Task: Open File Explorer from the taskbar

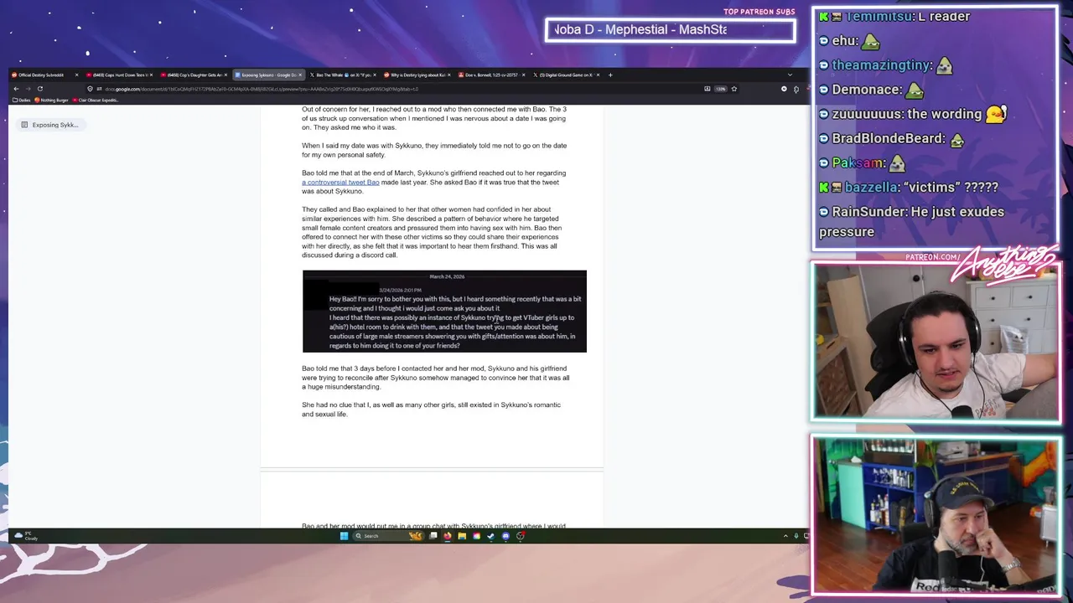Action: 462,536
